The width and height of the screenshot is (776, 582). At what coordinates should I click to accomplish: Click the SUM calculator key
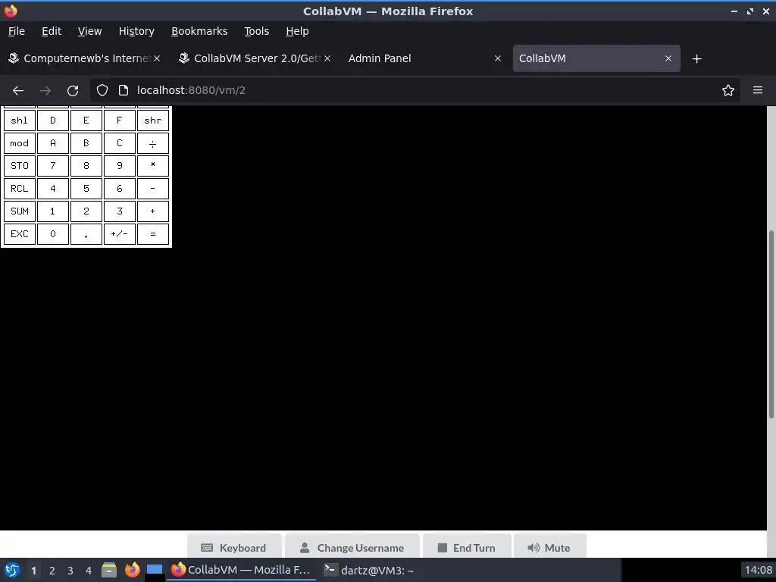(x=19, y=211)
